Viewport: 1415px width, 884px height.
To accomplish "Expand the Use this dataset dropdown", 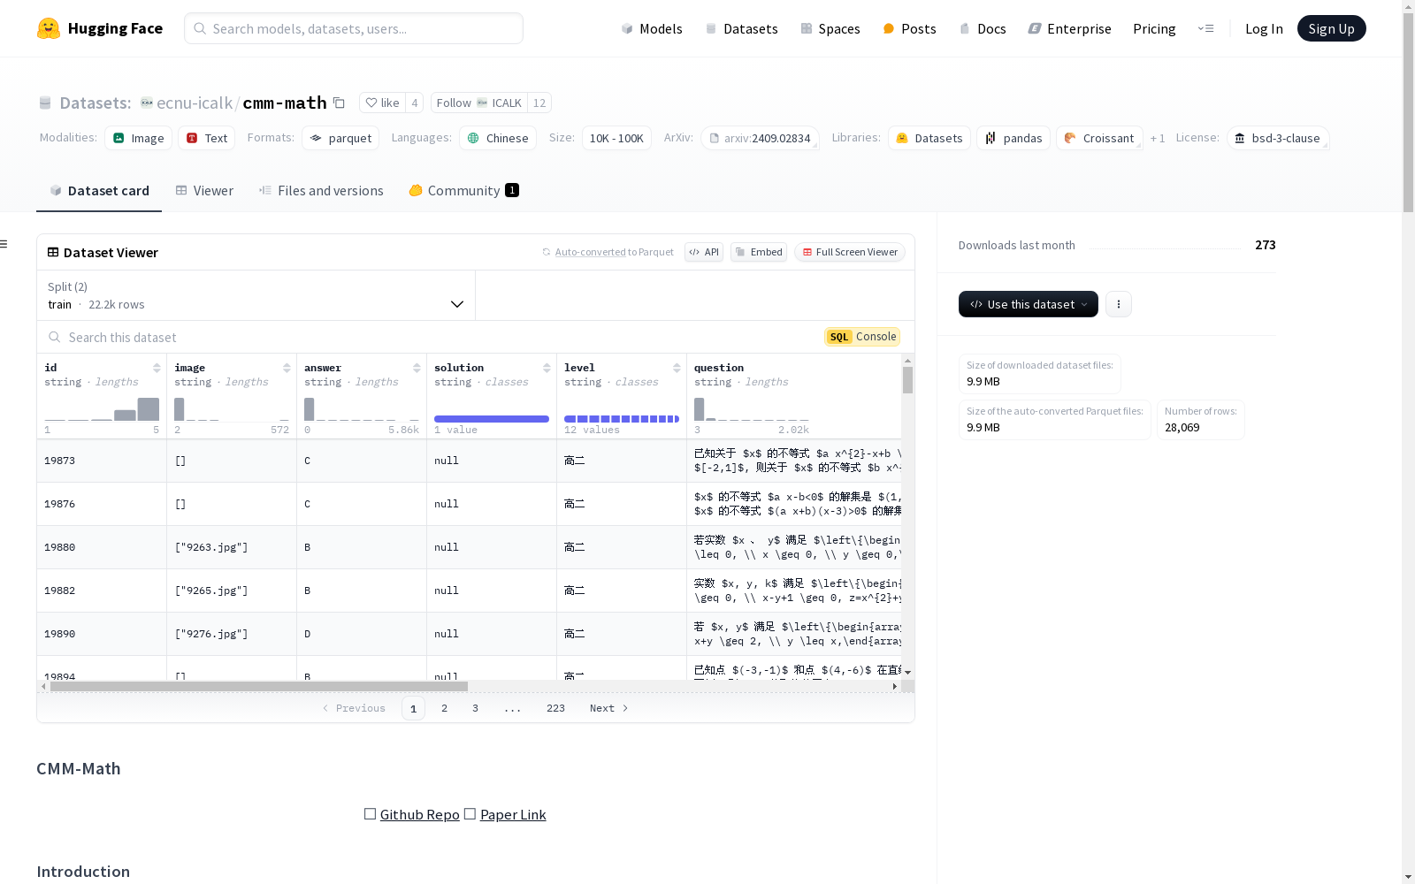I will (x=1028, y=304).
